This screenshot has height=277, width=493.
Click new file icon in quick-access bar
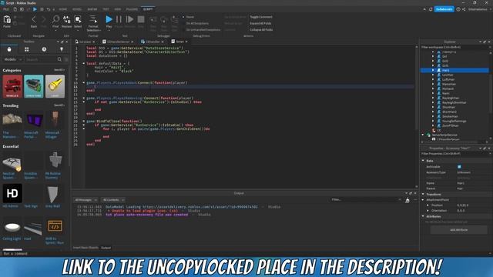pos(15,9)
